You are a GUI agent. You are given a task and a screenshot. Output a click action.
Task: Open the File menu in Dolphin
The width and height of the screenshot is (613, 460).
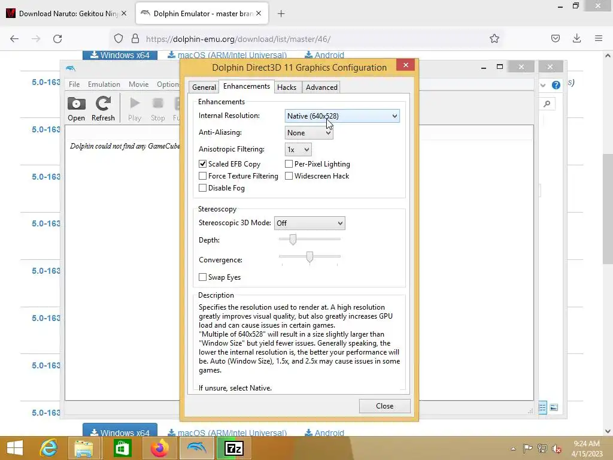click(x=74, y=84)
